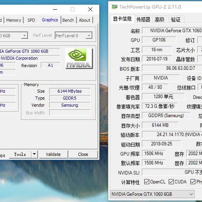The width and height of the screenshot is (202, 202).
Task: Click the 72.3 G 像素/秒 fillrate value
Action: pyautogui.click(x=159, y=106)
